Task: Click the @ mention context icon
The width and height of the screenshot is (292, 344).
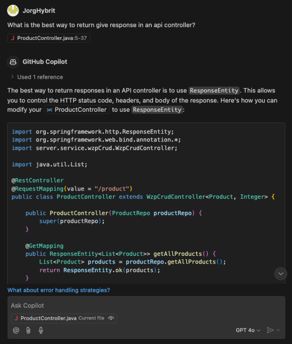Action: (16, 330)
